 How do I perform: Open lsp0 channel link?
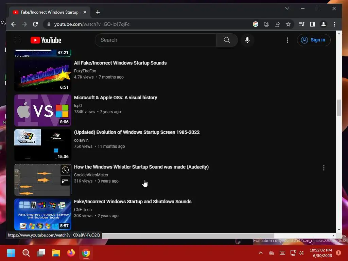point(78,105)
